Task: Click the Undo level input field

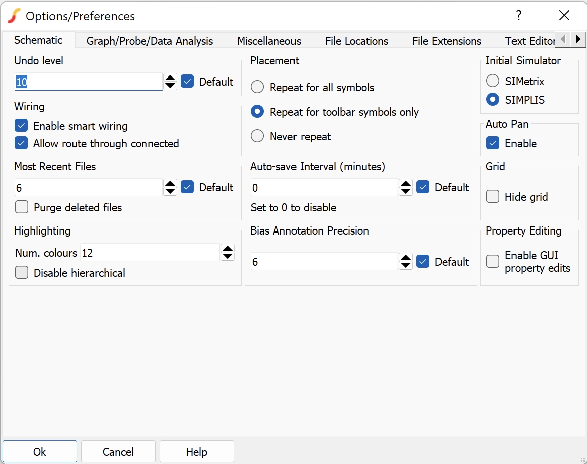Action: tap(88, 82)
